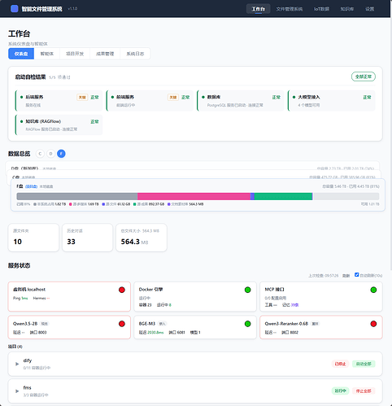Click the green segment of F disk bar
Viewport: 392px width, 406px height.
[x=283, y=196]
